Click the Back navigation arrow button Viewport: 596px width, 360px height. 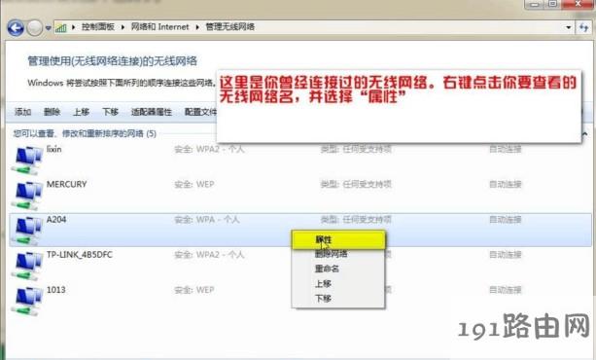[x=16, y=27]
